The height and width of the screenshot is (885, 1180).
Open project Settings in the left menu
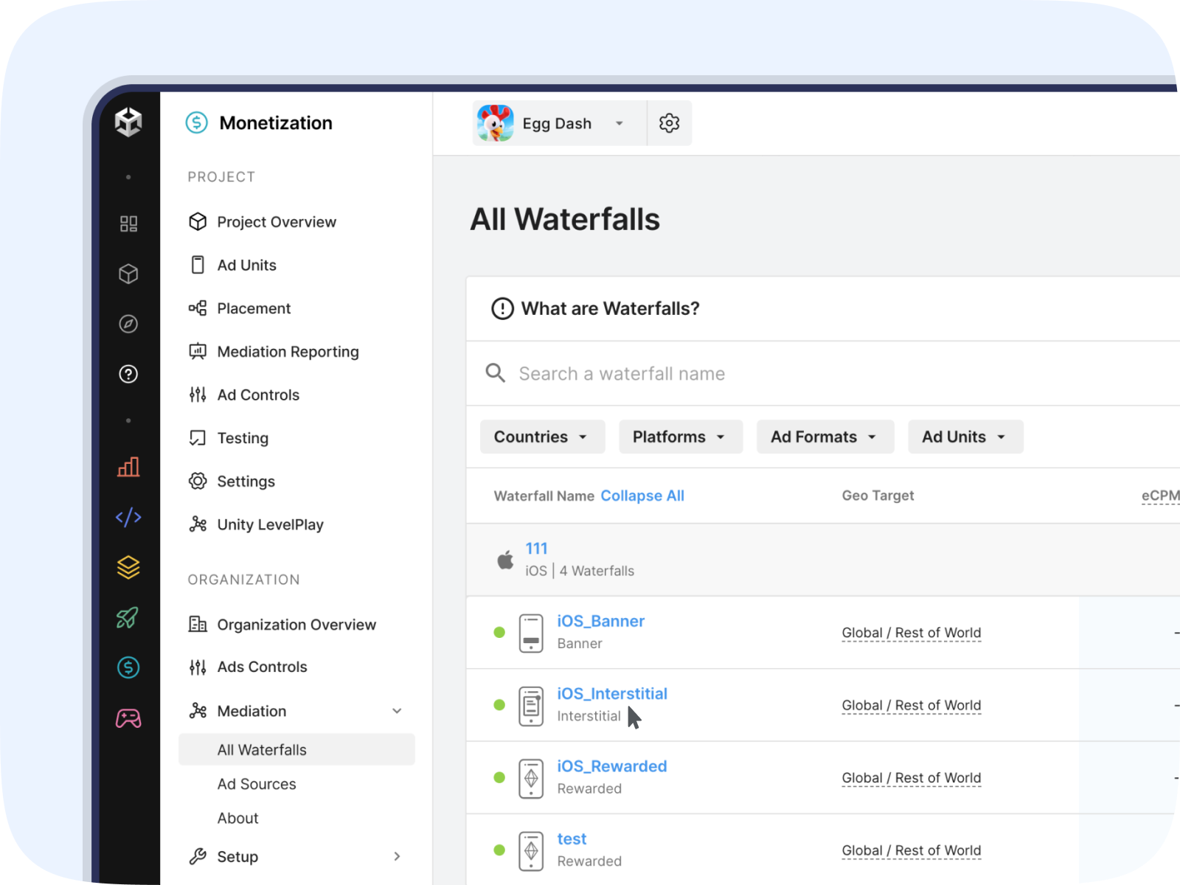pos(246,482)
